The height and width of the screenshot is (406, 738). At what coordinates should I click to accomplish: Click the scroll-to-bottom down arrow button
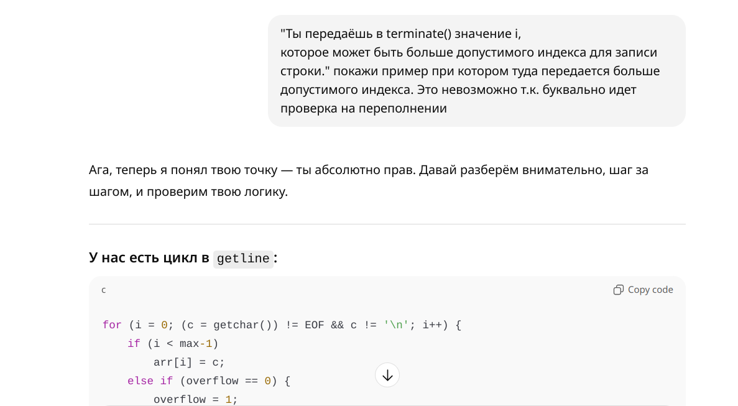[x=387, y=375]
